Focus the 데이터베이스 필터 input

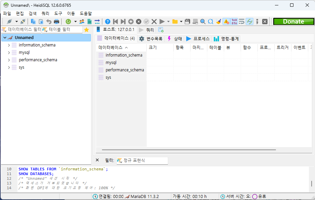click(x=21, y=30)
